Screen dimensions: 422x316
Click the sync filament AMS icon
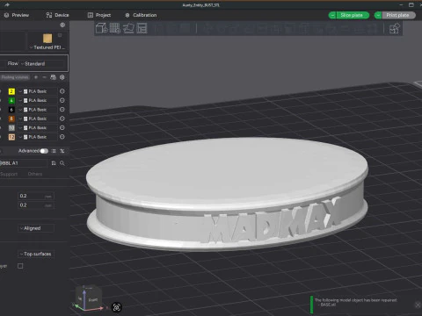[x=53, y=77]
